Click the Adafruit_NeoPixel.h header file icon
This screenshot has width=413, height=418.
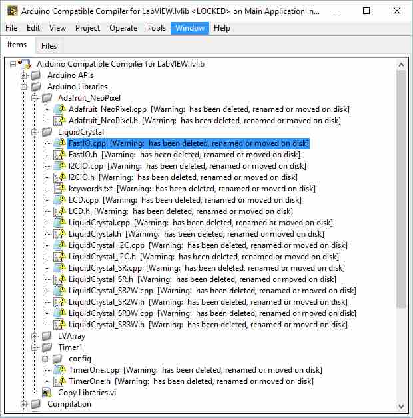click(59, 121)
